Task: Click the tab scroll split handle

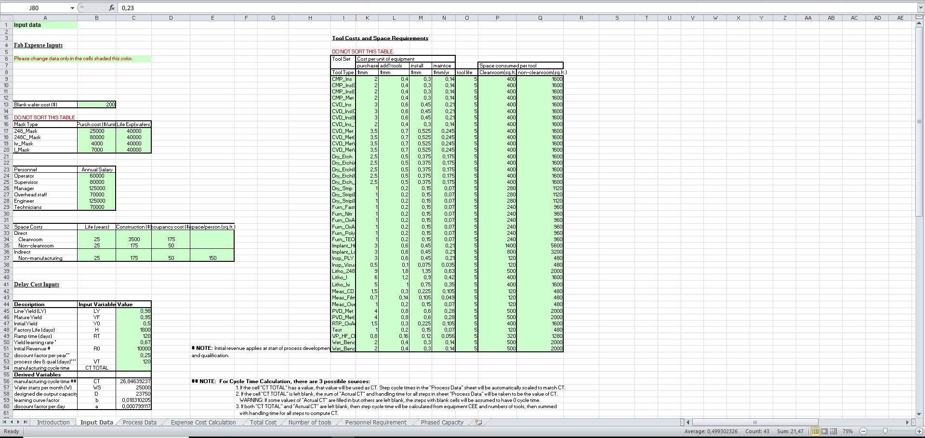Action: [682, 423]
